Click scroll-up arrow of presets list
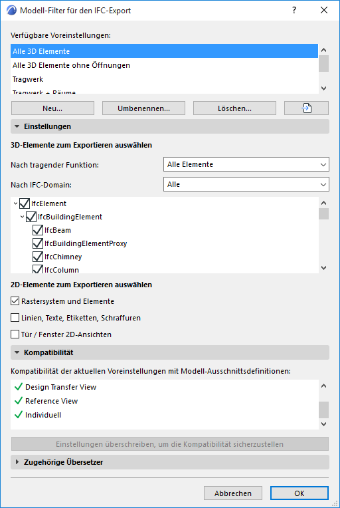 [324, 50]
